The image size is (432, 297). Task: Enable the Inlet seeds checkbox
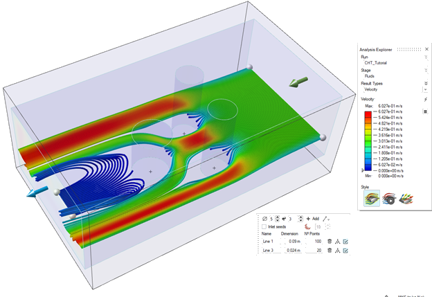264,226
